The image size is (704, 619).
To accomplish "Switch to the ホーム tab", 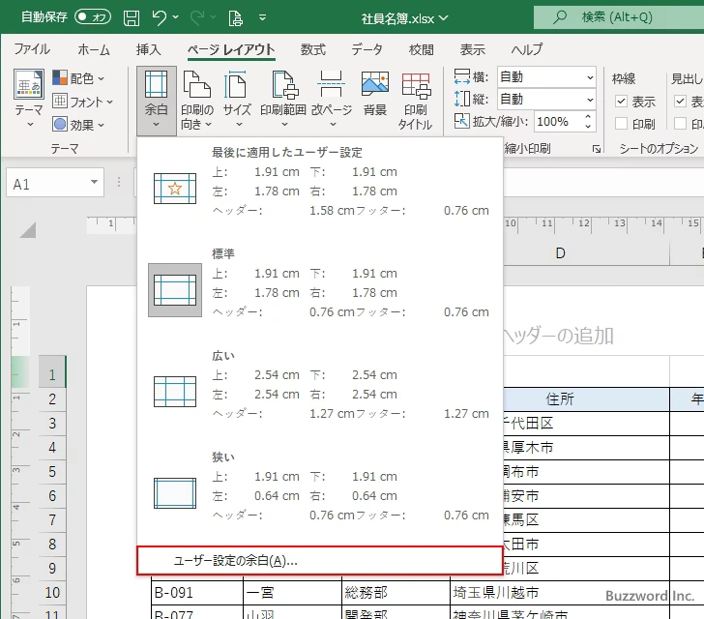I will click(94, 49).
